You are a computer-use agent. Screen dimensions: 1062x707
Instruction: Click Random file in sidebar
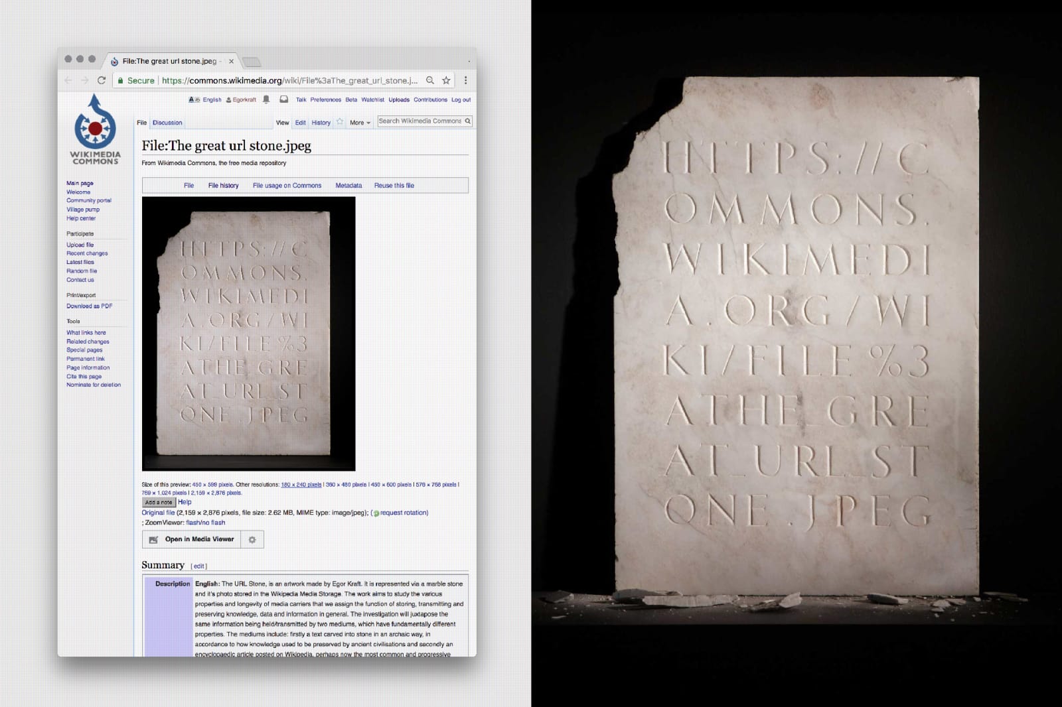(82, 271)
